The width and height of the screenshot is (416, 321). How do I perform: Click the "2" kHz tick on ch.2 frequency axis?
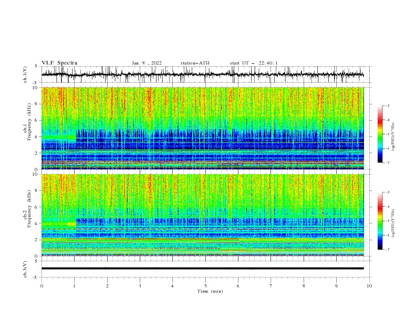click(37, 240)
